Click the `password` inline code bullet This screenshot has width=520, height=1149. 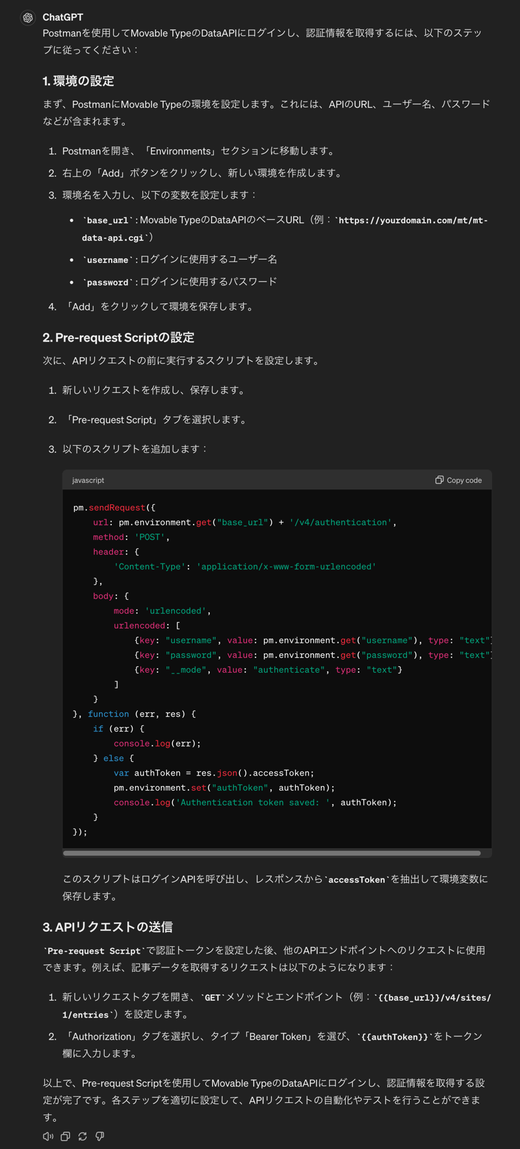pos(107,282)
